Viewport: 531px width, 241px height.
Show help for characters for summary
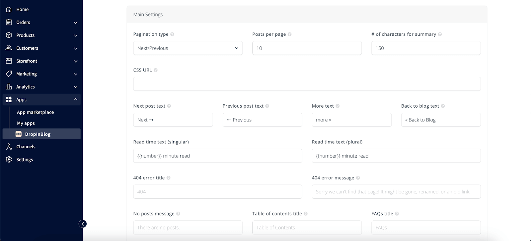click(x=440, y=34)
